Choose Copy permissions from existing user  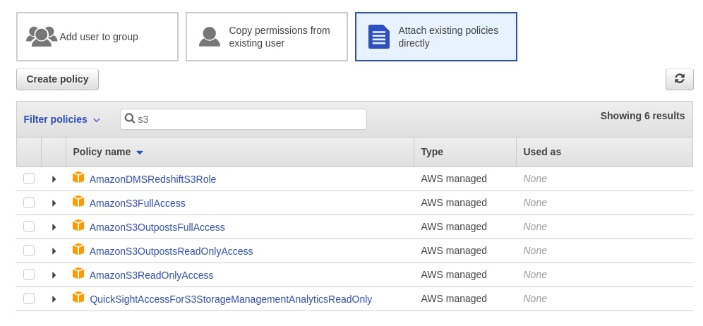(x=267, y=37)
